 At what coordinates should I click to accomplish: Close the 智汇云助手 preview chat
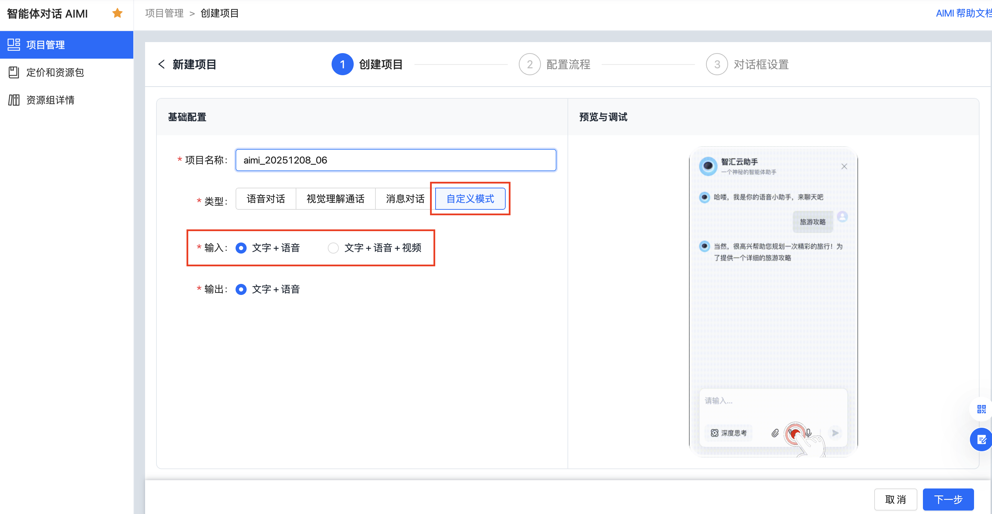coord(844,167)
